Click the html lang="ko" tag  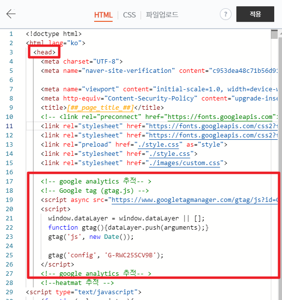56,43
